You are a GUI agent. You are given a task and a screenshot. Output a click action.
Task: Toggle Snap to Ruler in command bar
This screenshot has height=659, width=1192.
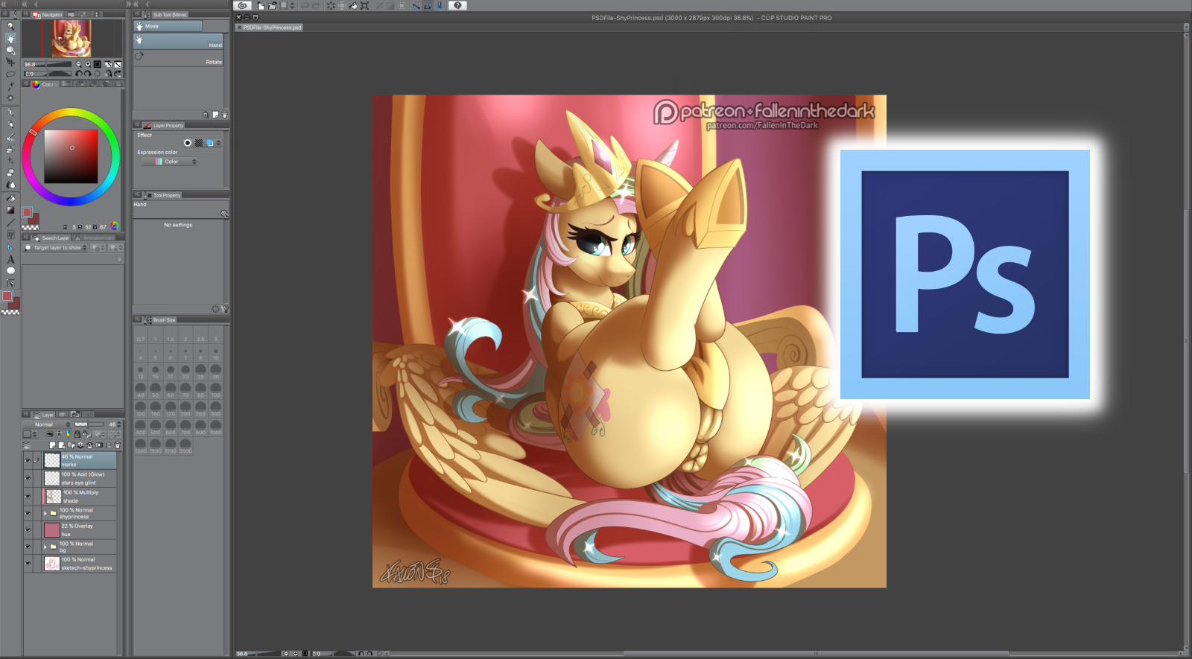coord(416,5)
